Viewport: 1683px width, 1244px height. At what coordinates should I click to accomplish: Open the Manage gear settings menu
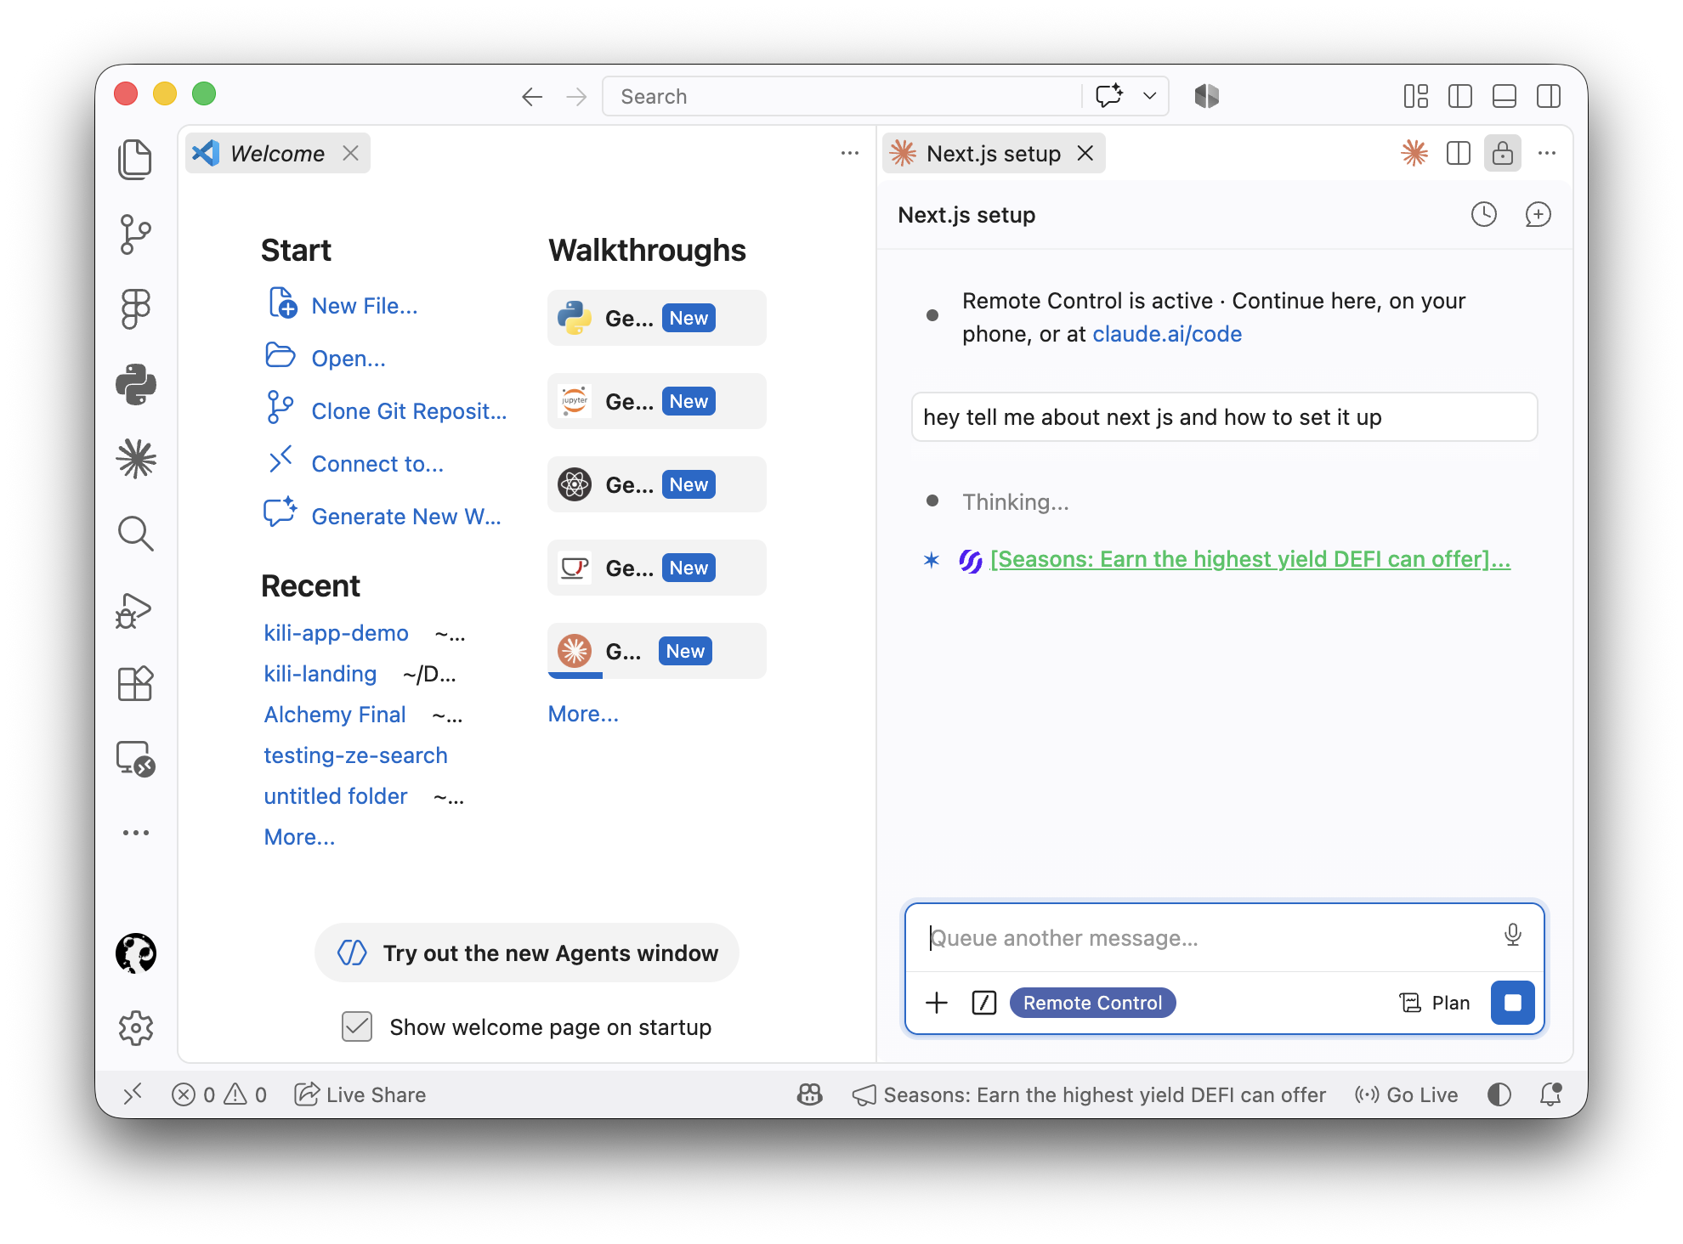(135, 1028)
